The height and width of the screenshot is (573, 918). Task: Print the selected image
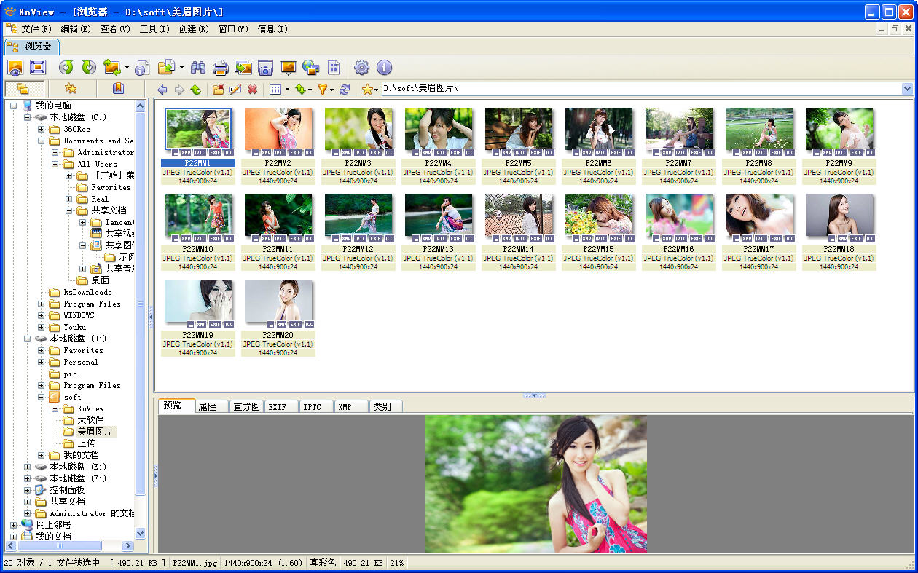(221, 68)
